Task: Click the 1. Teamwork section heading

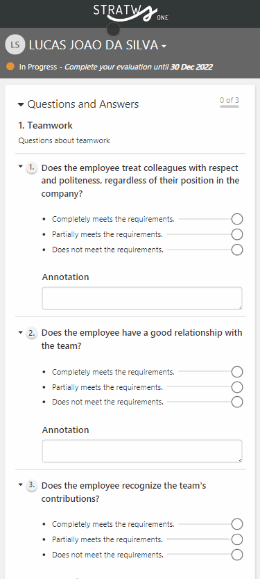Action: click(x=45, y=126)
